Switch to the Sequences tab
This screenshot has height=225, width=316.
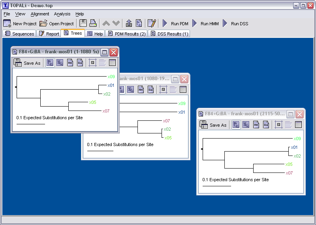tap(19, 34)
